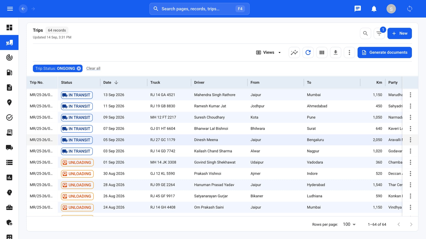Screen dimensions: 426x239
Task: Open row menu for Om Prakash Saini
Action: pos(410,207)
